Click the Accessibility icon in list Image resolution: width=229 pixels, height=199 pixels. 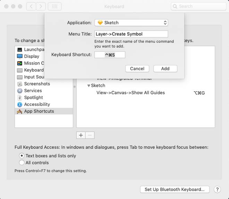pos(20,105)
